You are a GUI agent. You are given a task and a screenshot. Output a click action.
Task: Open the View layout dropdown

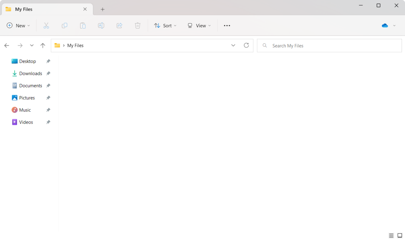(x=199, y=26)
